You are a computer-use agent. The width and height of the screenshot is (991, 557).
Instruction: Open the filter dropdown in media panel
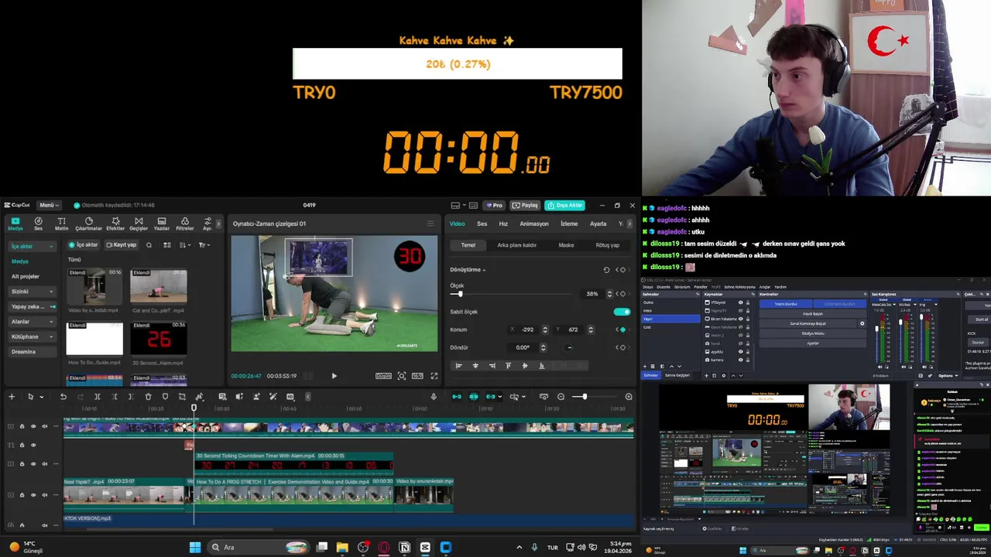tap(204, 245)
